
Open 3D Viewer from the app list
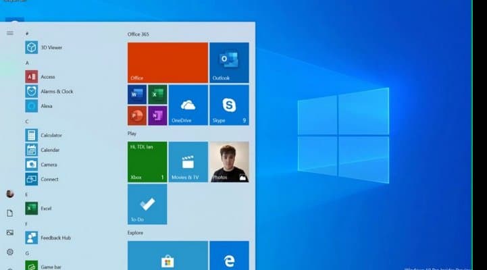coord(43,47)
